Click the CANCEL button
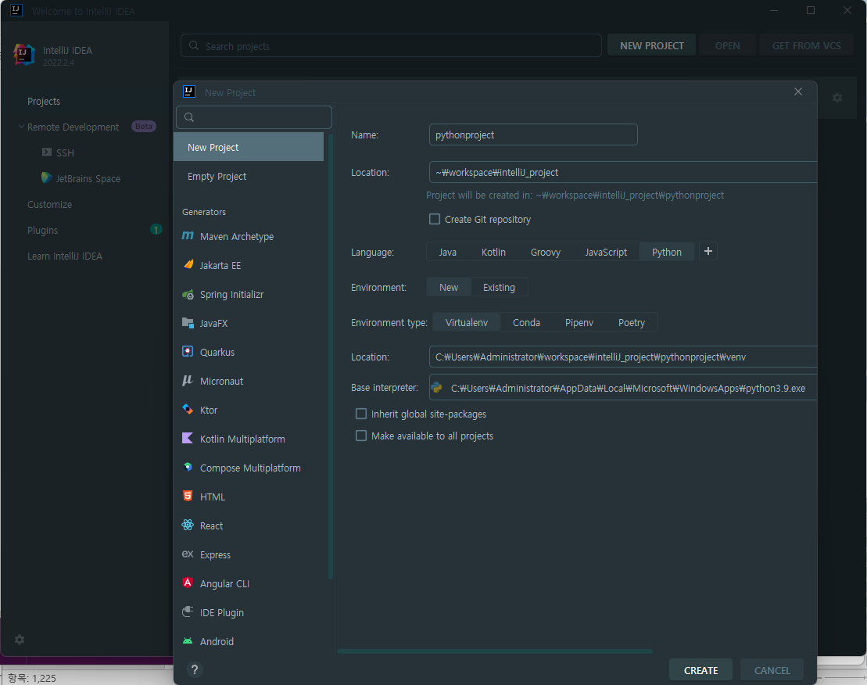The image size is (867, 685). (x=772, y=670)
